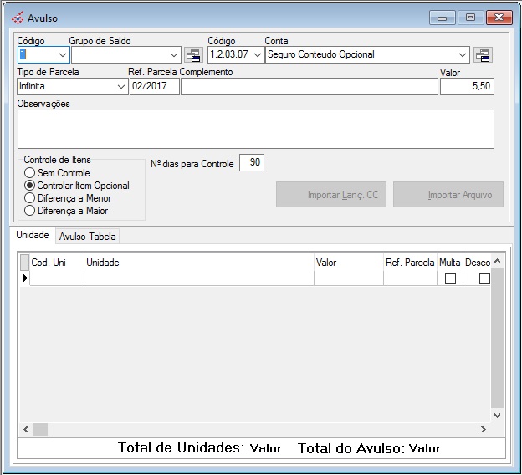Expand the Tipo de Parcela dropdown

click(120, 86)
